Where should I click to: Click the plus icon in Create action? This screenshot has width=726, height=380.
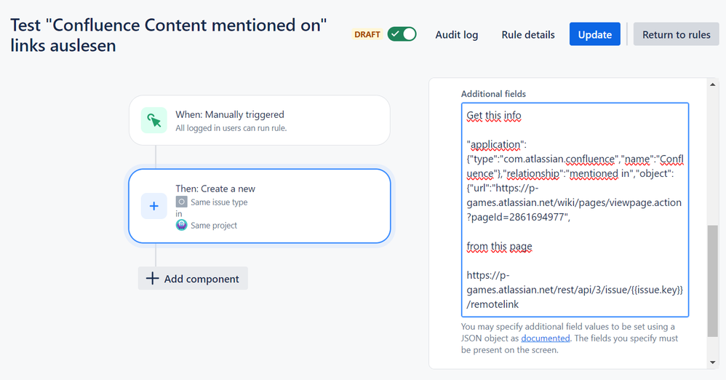pos(154,206)
